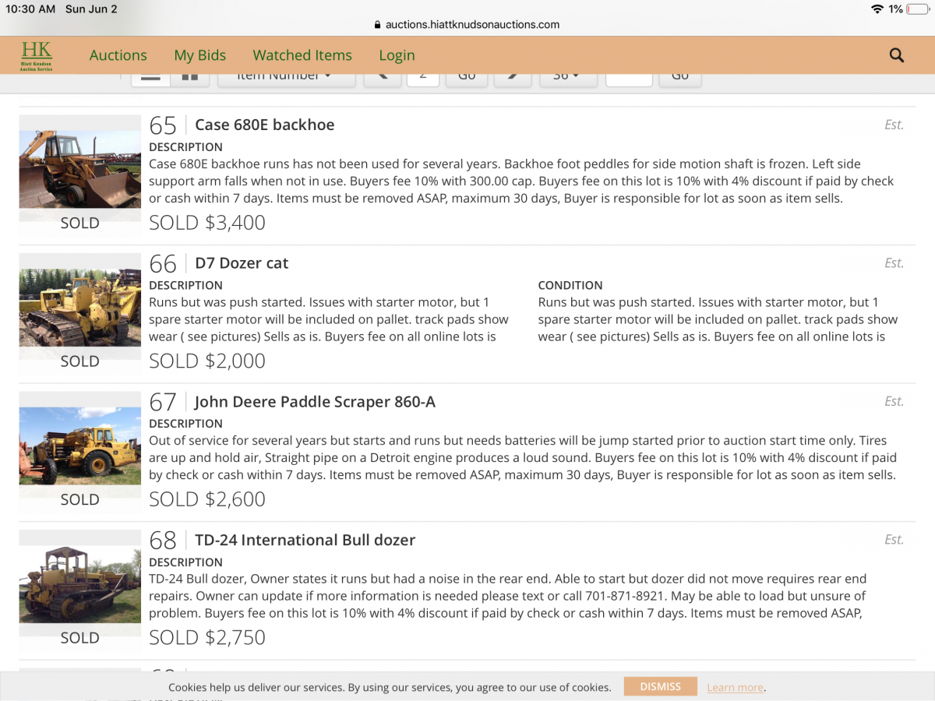Switch to list view layout icon
The height and width of the screenshot is (701, 935).
tap(150, 77)
